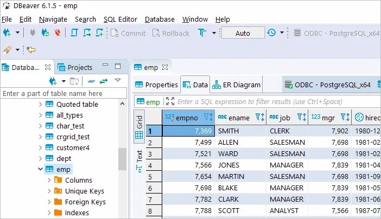The height and width of the screenshot is (219, 381).
Task: Open the SQL Editor menu
Action: click(x=120, y=19)
